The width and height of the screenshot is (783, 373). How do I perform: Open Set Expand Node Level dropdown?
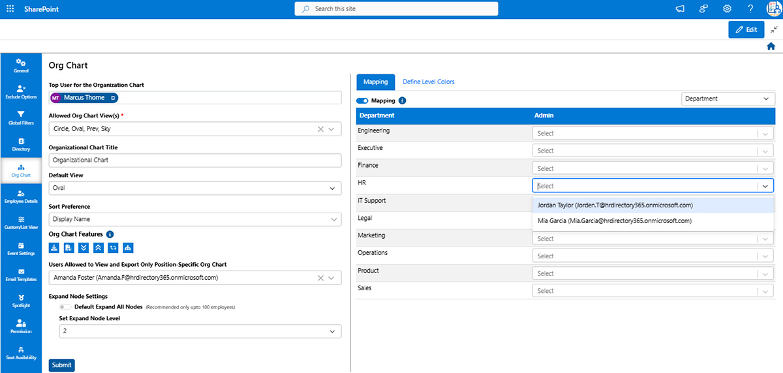tap(200, 331)
